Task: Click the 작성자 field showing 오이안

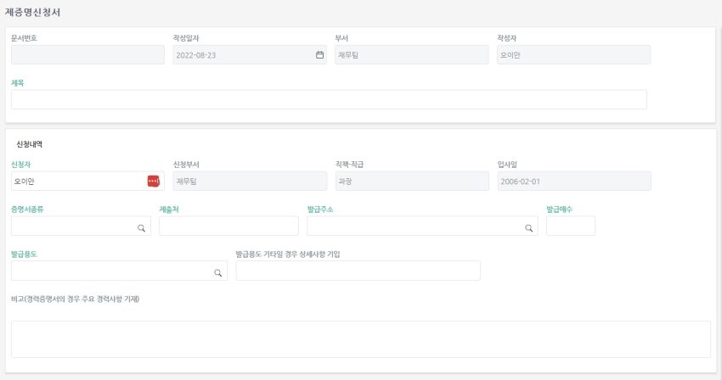Action: 573,55
